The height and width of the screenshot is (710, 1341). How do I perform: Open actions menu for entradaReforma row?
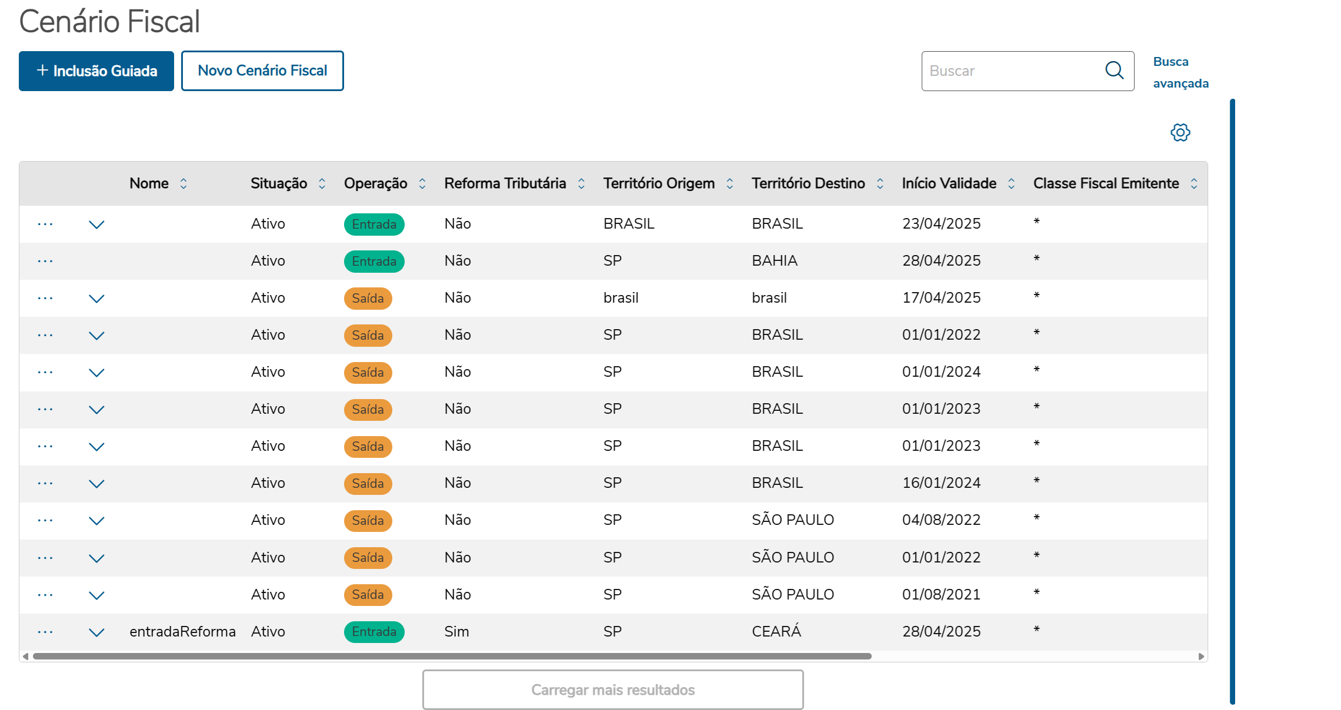(x=45, y=632)
